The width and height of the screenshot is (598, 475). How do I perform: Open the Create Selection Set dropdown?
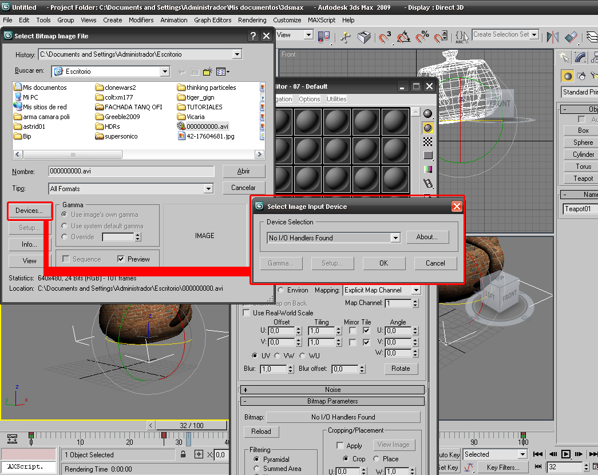[x=534, y=35]
